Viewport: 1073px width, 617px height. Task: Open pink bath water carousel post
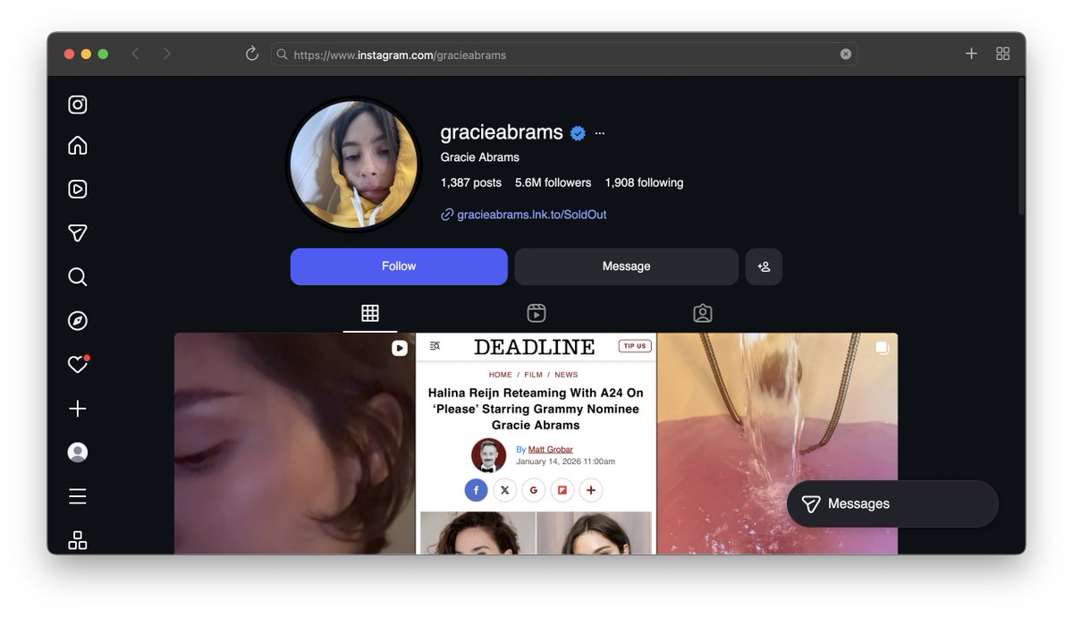click(777, 444)
